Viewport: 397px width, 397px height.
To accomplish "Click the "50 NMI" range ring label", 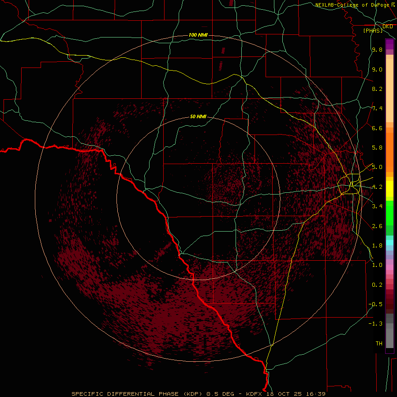I will coord(198,117).
